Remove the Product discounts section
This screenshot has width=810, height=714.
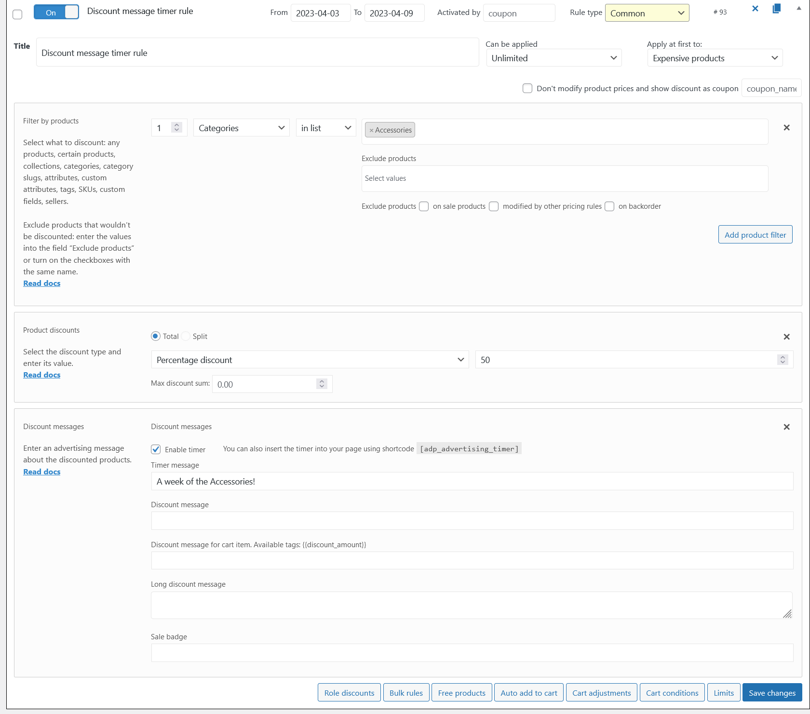click(x=786, y=337)
